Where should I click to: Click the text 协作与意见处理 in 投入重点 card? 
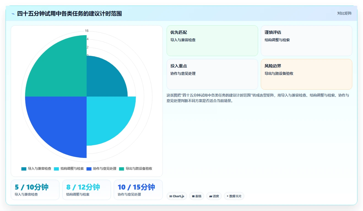[x=183, y=73]
